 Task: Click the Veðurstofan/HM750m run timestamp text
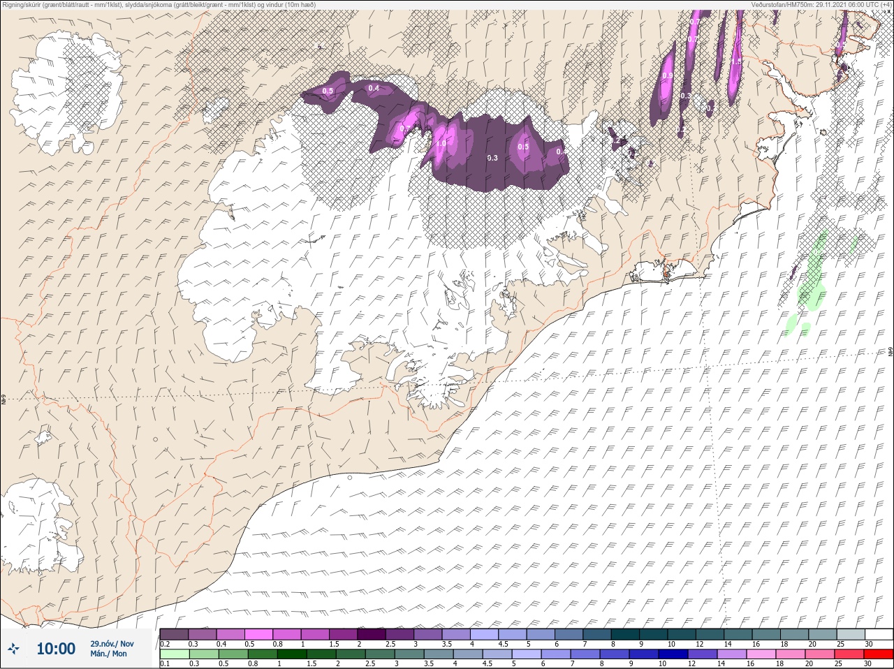pyautogui.click(x=821, y=4)
